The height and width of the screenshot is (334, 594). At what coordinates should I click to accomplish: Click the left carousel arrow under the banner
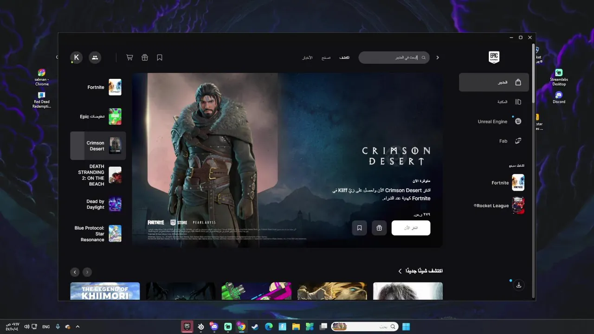coord(75,272)
